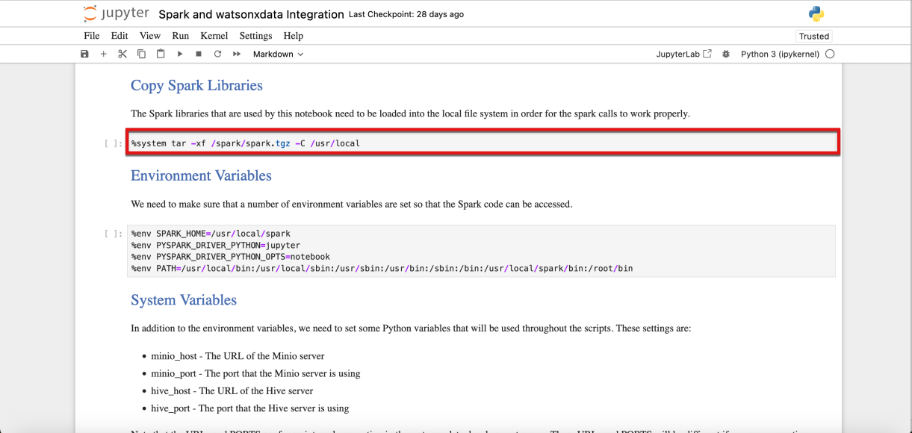The image size is (912, 433).
Task: Click the PYSPARK_DRIVER_PYTHON=jupyter line
Action: (216, 245)
